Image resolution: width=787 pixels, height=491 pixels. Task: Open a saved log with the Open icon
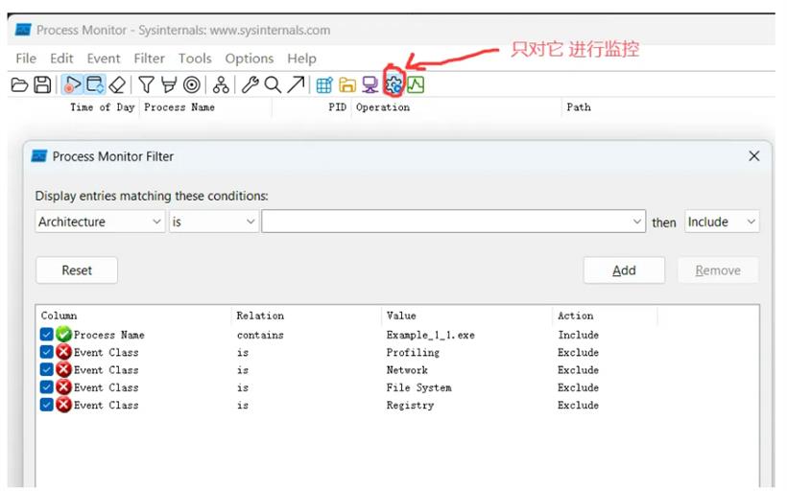19,84
